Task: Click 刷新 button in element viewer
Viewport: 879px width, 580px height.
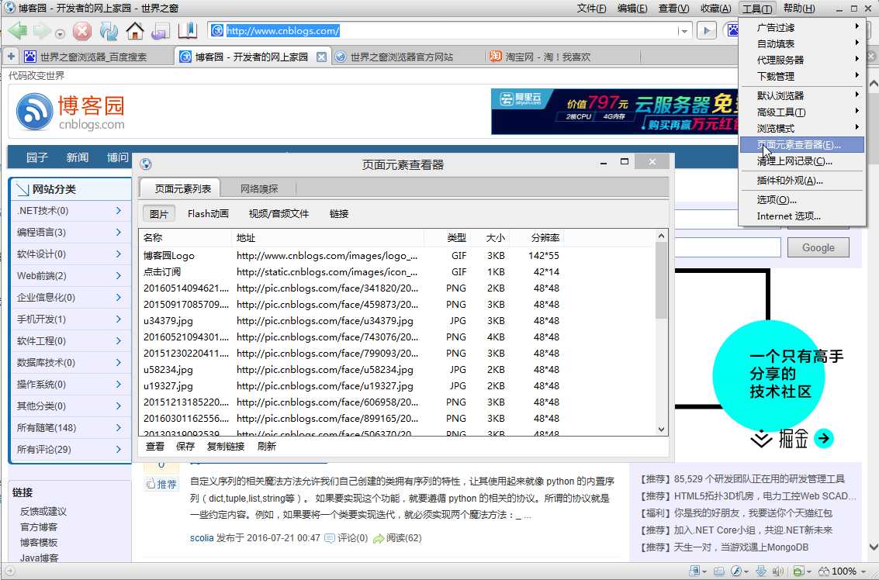Action: [x=266, y=446]
